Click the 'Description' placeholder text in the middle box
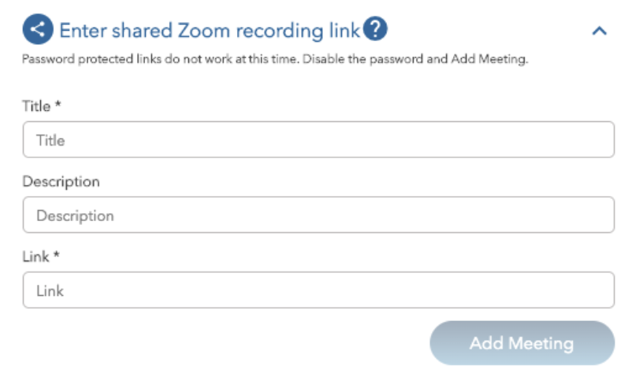Viewport: 643px width, 384px height. click(x=75, y=216)
